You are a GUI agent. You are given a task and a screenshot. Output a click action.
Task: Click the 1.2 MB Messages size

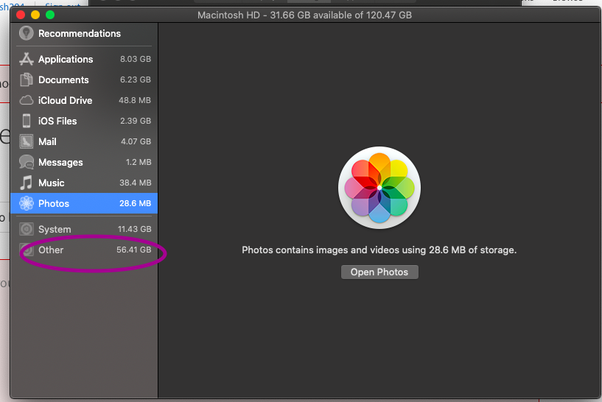tap(139, 162)
